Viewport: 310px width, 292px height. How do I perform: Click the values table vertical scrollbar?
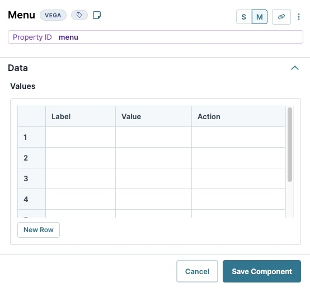(x=290, y=144)
